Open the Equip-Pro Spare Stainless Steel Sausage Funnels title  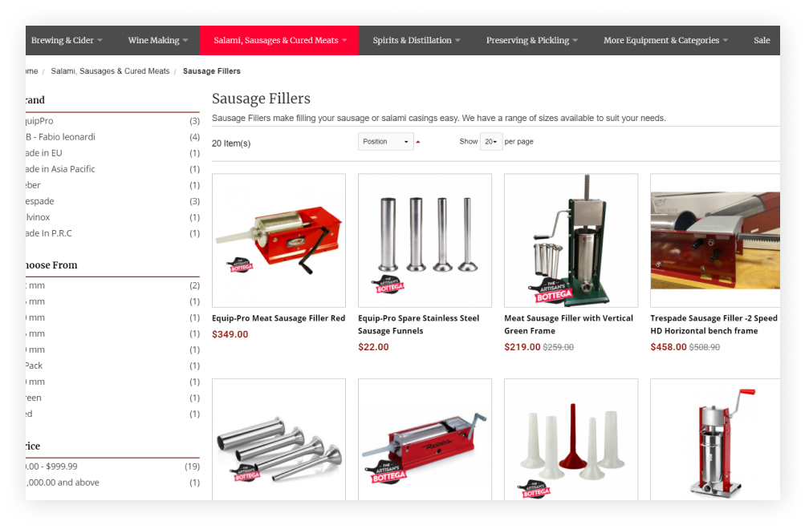[x=418, y=325]
